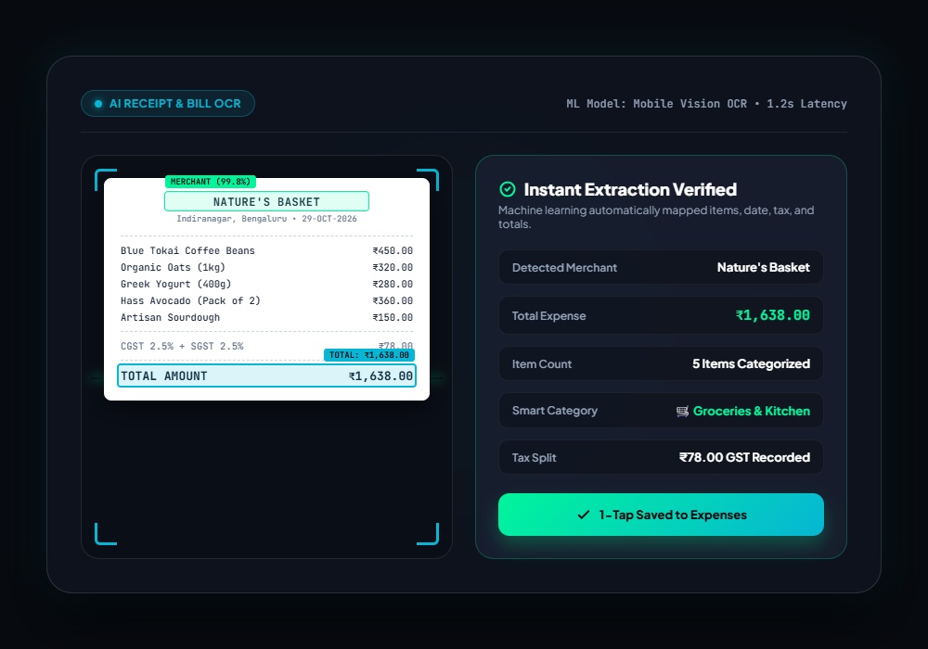928x649 pixels.
Task: Click the dot in AI Receipt & Bill OCR badge
Action: 98,104
